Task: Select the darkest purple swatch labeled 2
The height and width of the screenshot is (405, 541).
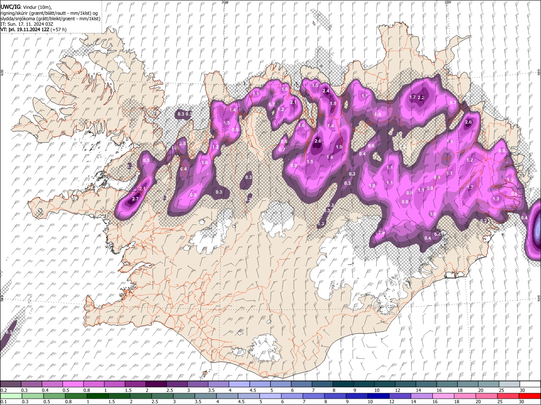Action: 156,384
